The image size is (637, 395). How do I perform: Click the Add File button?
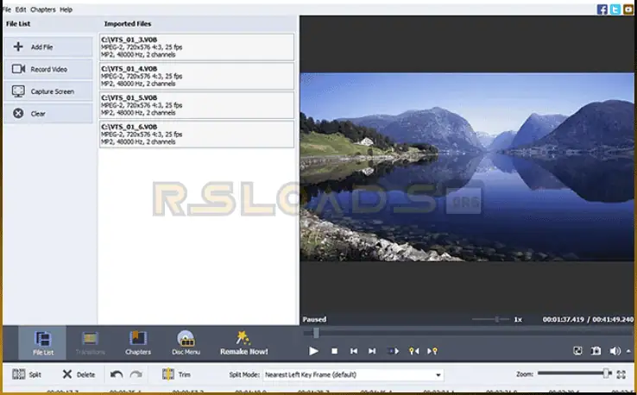pyautogui.click(x=48, y=47)
